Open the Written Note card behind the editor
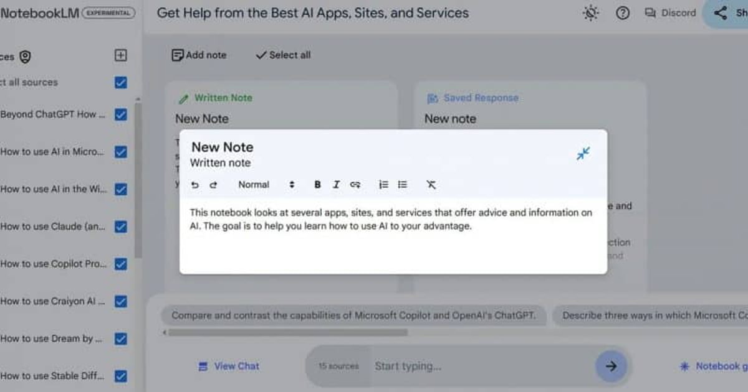748x392 pixels. pyautogui.click(x=281, y=106)
